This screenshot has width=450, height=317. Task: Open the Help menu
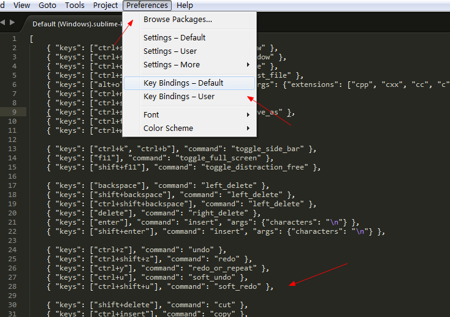coord(185,5)
